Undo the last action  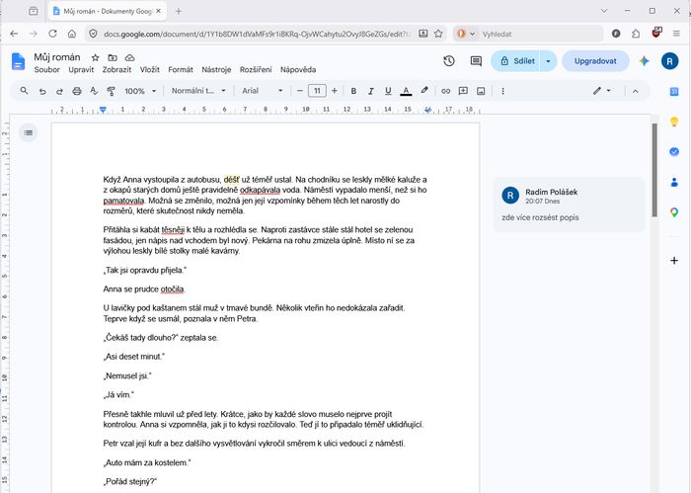pyautogui.click(x=42, y=91)
